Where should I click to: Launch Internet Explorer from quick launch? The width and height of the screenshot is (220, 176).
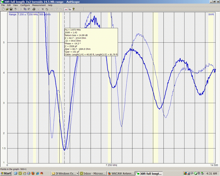pyautogui.click(x=37, y=174)
